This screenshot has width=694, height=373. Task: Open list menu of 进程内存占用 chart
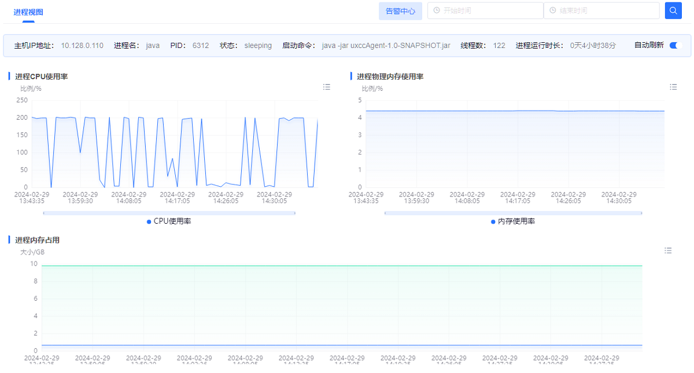pyautogui.click(x=668, y=250)
